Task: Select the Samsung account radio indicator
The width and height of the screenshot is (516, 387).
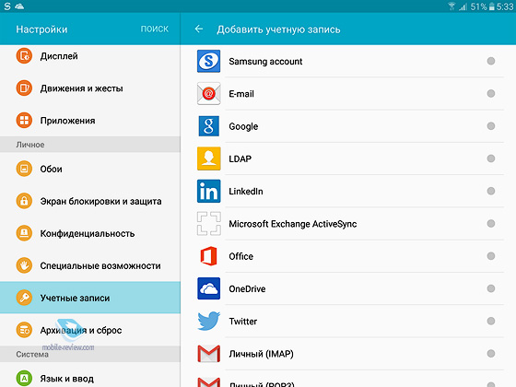Action: (490, 61)
